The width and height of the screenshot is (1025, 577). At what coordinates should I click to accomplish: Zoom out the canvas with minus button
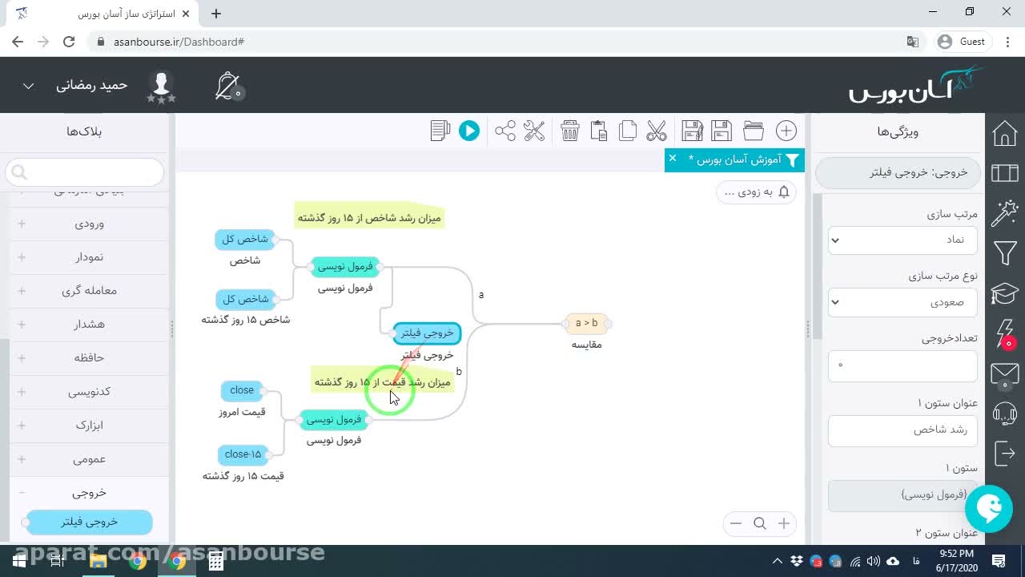[736, 523]
